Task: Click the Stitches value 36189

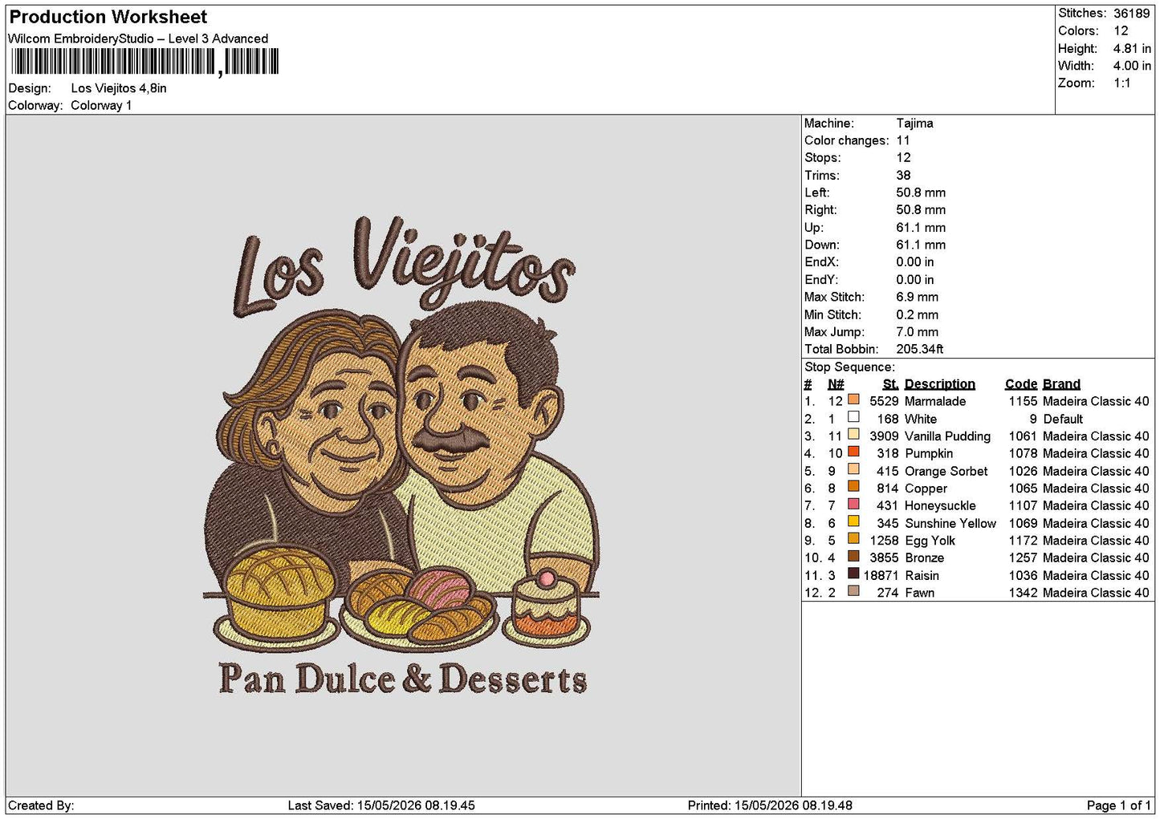Action: click(x=1132, y=14)
